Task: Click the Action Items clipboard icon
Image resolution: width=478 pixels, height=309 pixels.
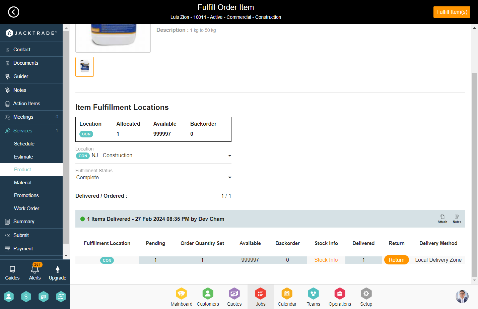Action: [x=7, y=104]
